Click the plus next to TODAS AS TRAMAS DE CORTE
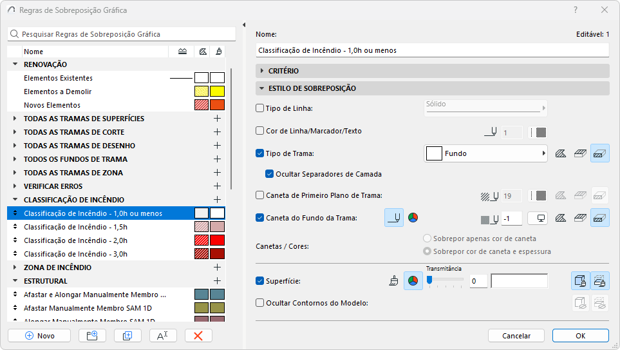Screen dimensions: 620x350 (217, 132)
